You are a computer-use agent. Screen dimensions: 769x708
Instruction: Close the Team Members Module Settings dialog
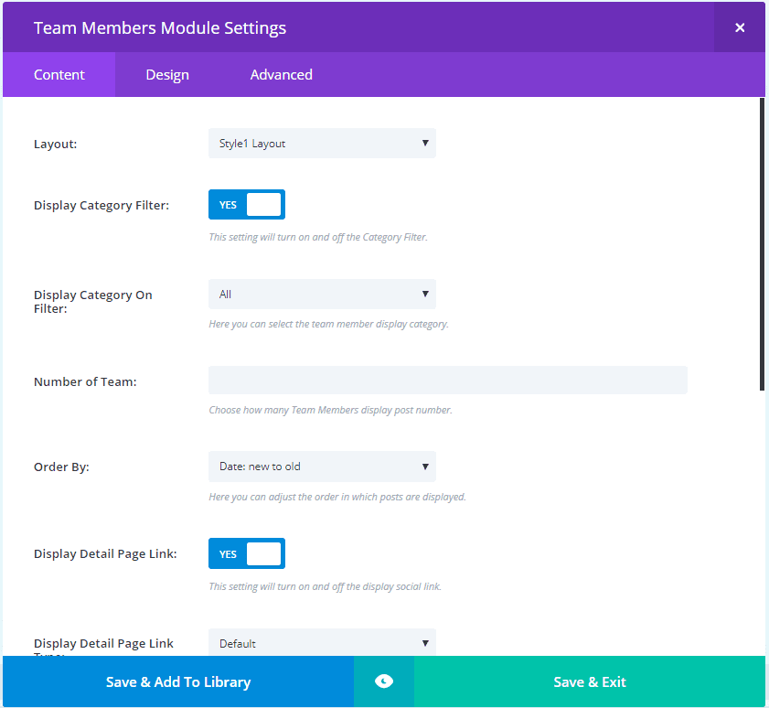click(x=740, y=27)
